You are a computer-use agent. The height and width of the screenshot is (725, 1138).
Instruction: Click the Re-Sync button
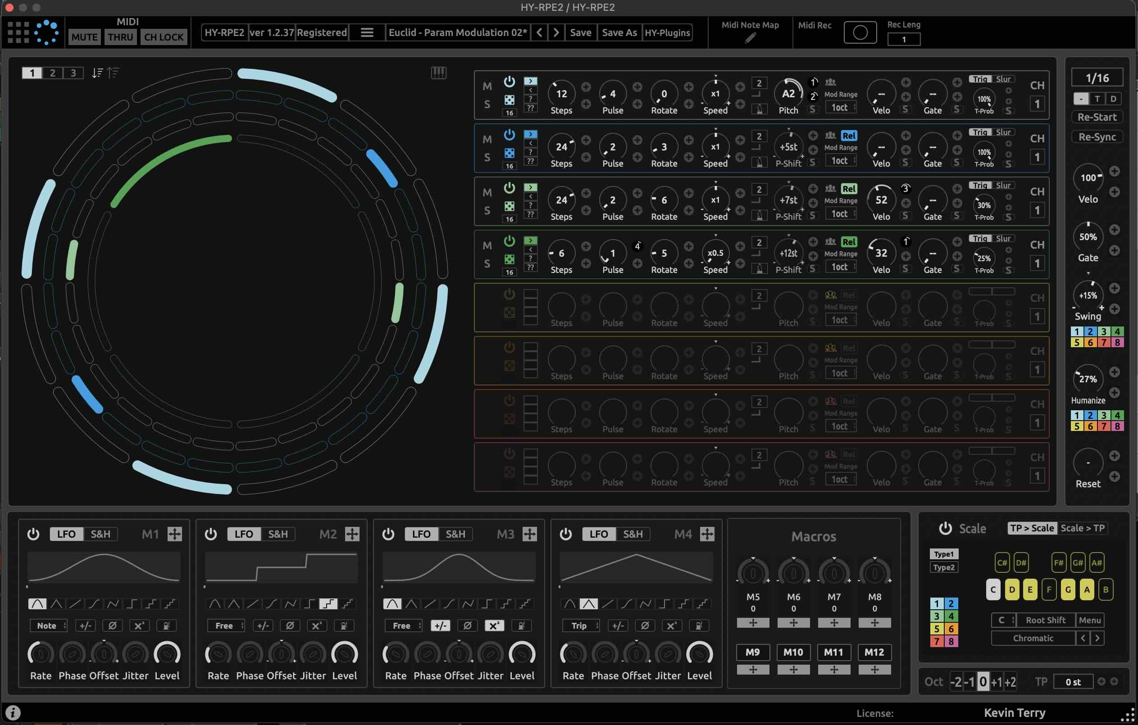(1097, 137)
